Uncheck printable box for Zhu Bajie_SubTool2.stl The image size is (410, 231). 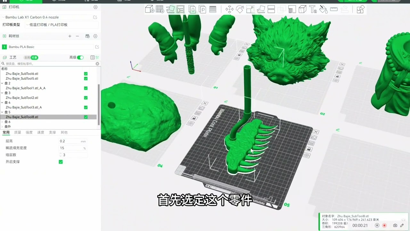(86, 98)
